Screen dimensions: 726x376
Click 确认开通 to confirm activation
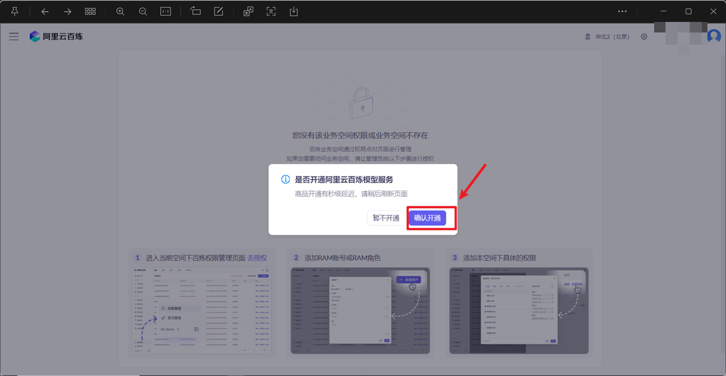(x=427, y=218)
